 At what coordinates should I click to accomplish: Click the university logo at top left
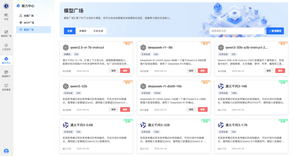point(6,6)
